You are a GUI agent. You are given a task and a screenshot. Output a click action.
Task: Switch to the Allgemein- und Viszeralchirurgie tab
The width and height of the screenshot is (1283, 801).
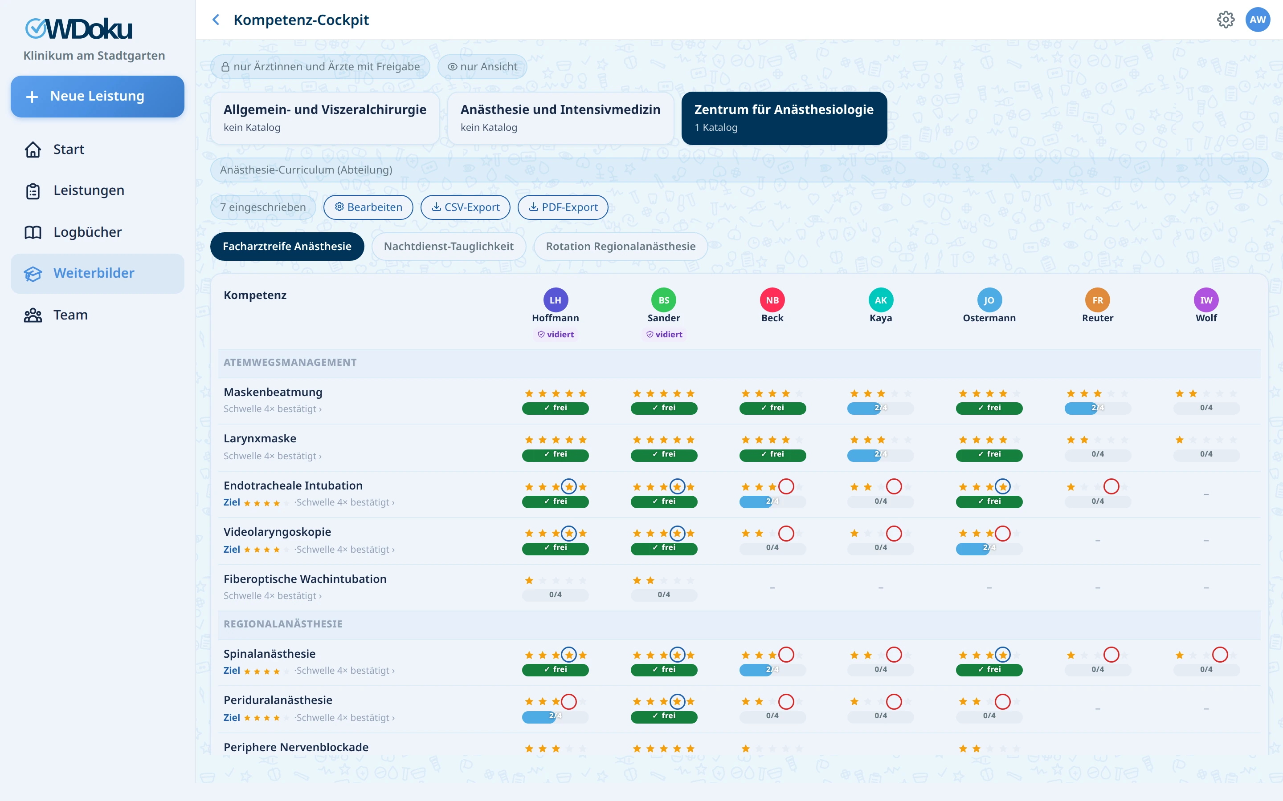(325, 117)
